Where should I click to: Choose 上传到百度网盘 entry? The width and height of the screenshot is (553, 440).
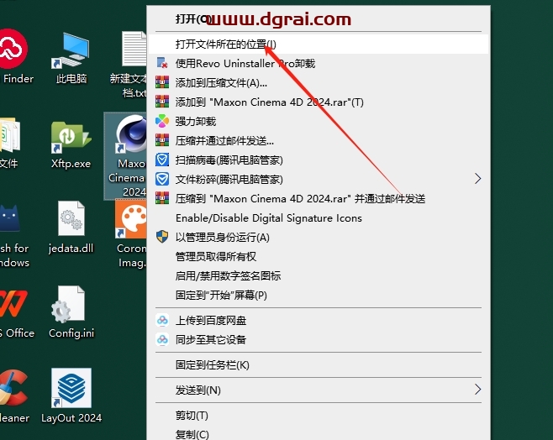[x=319, y=320]
